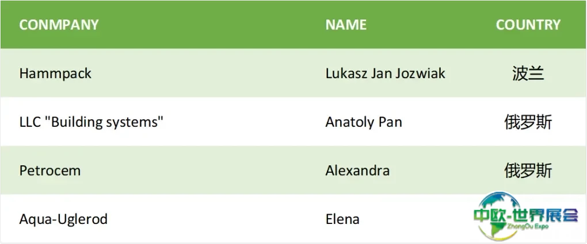Screen dimensions: 587x244
Task: Click the ZhongOu Expo caption text
Action: point(527,226)
